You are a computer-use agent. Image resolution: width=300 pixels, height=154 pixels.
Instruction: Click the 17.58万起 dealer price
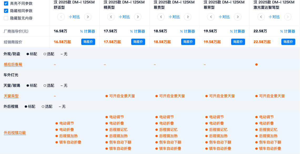(x=112, y=42)
